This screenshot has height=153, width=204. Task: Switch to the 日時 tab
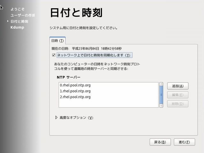coord(57,41)
